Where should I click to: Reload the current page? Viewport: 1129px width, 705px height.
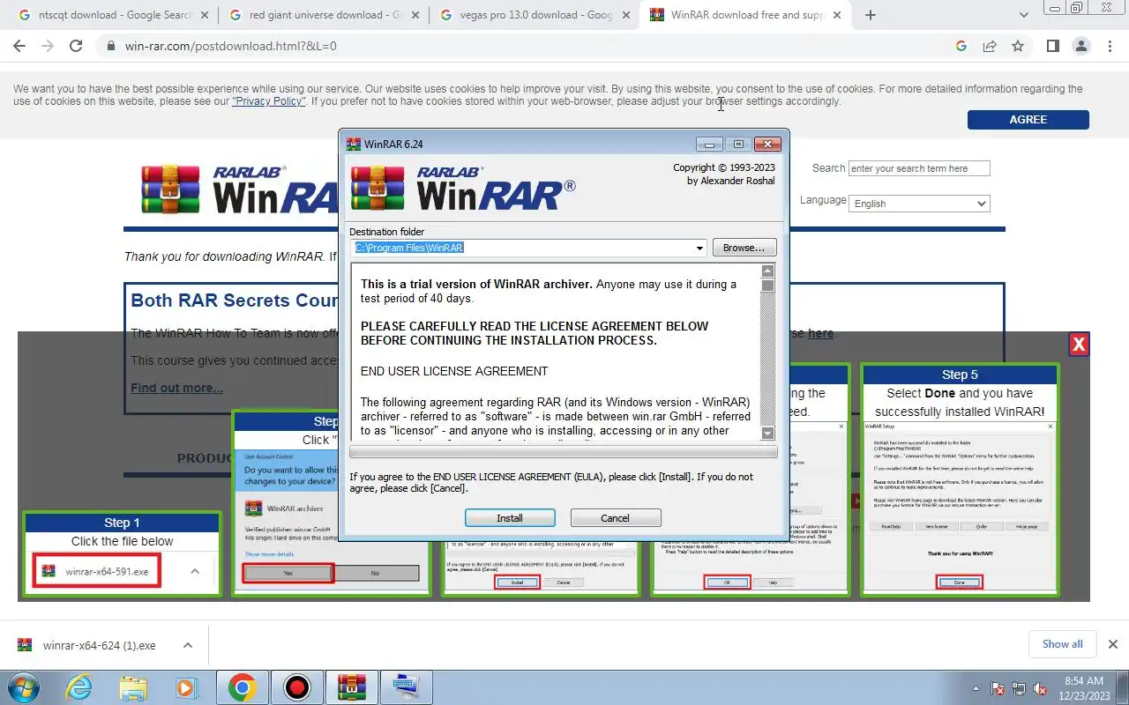click(76, 46)
